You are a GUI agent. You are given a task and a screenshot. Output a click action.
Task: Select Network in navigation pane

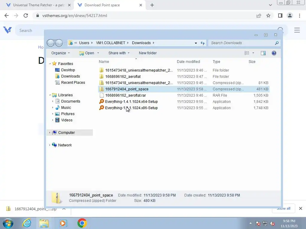(x=65, y=145)
